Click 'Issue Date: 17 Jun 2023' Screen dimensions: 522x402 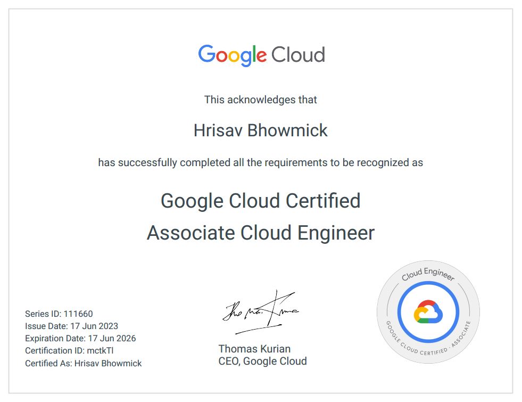pyautogui.click(x=72, y=326)
